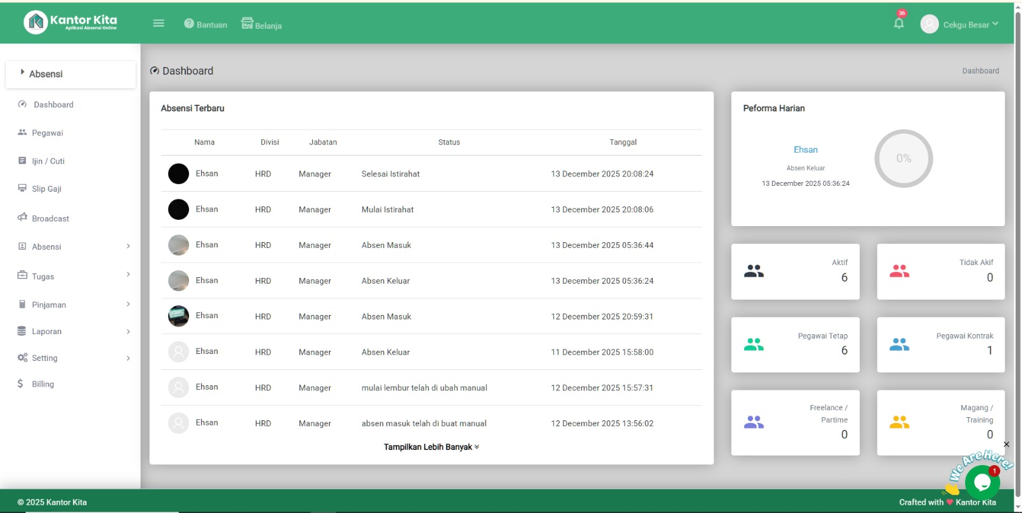Close the We Are Here chat prompt

coord(1006,444)
